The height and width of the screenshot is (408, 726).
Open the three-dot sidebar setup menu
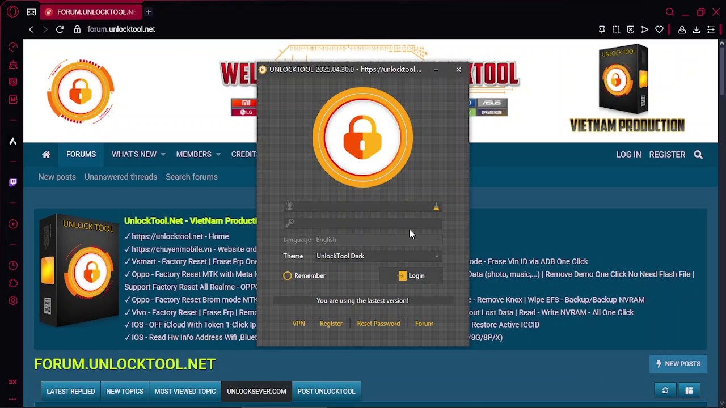(12, 399)
